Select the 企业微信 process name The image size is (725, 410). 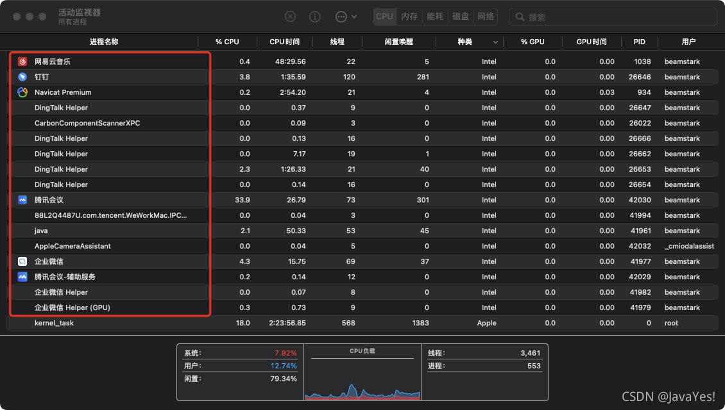(49, 261)
